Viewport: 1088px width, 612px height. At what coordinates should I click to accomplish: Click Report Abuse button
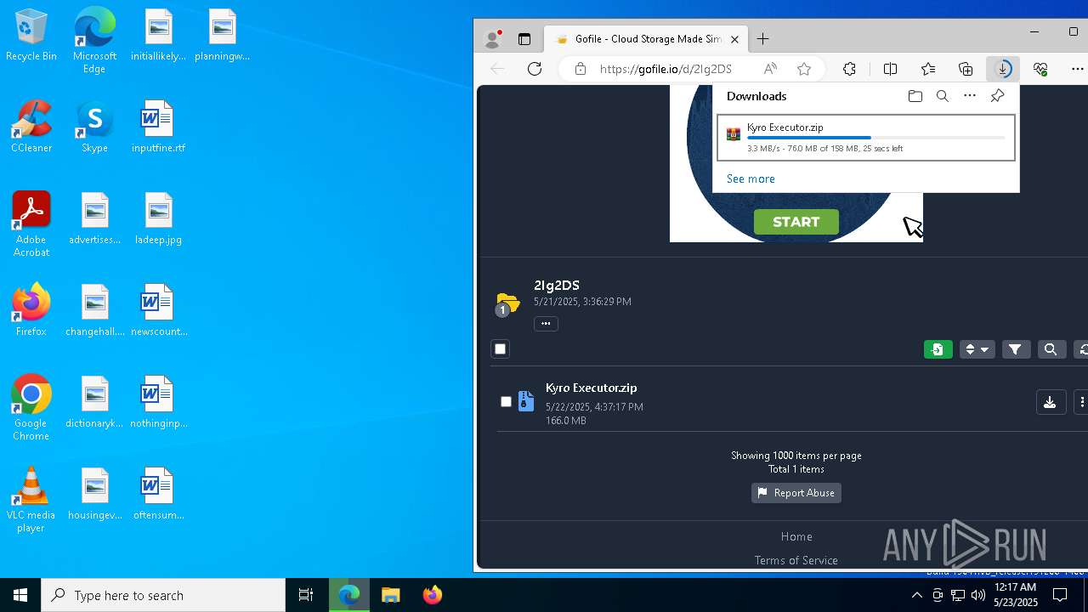(796, 493)
